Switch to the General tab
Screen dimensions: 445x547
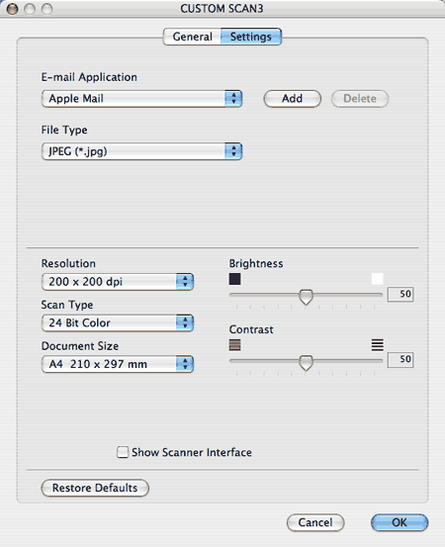[192, 37]
